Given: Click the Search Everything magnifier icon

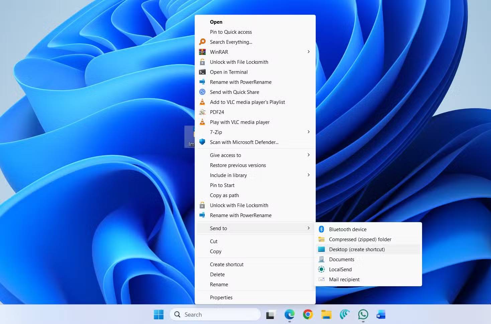Looking at the screenshot, I should pyautogui.click(x=202, y=42).
